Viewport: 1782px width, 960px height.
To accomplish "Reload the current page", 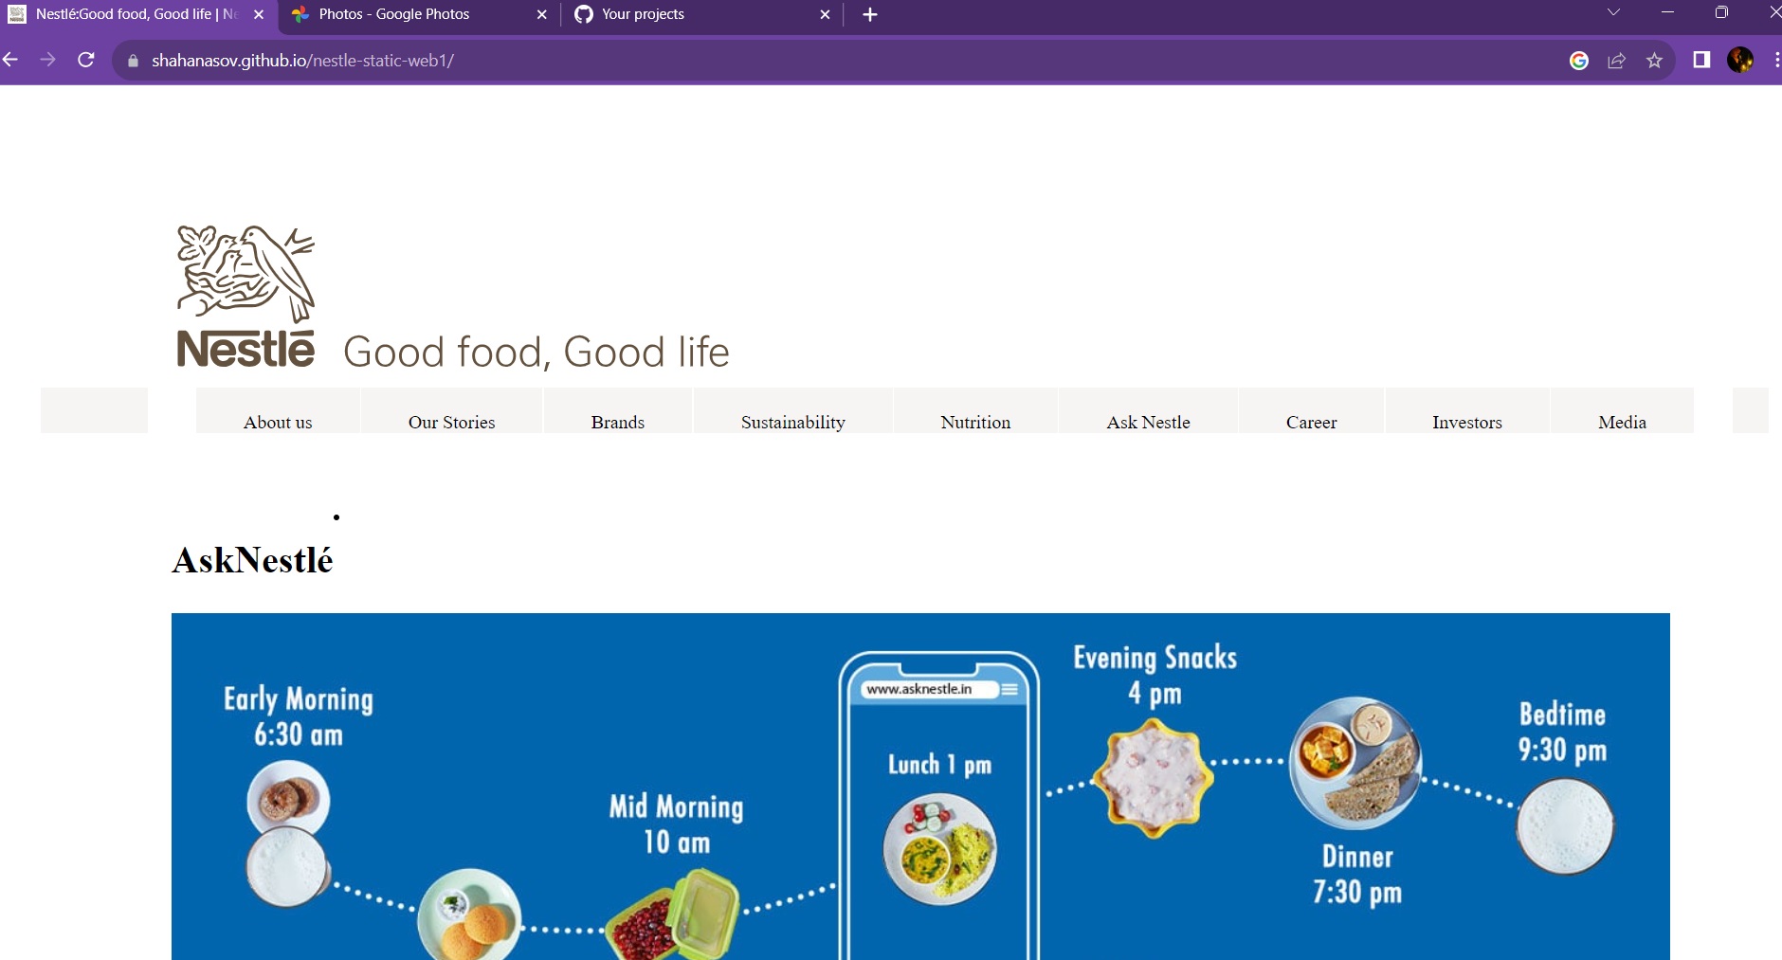I will [x=85, y=60].
